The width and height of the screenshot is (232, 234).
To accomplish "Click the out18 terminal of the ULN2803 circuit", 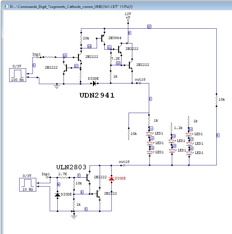I will click(x=124, y=165).
